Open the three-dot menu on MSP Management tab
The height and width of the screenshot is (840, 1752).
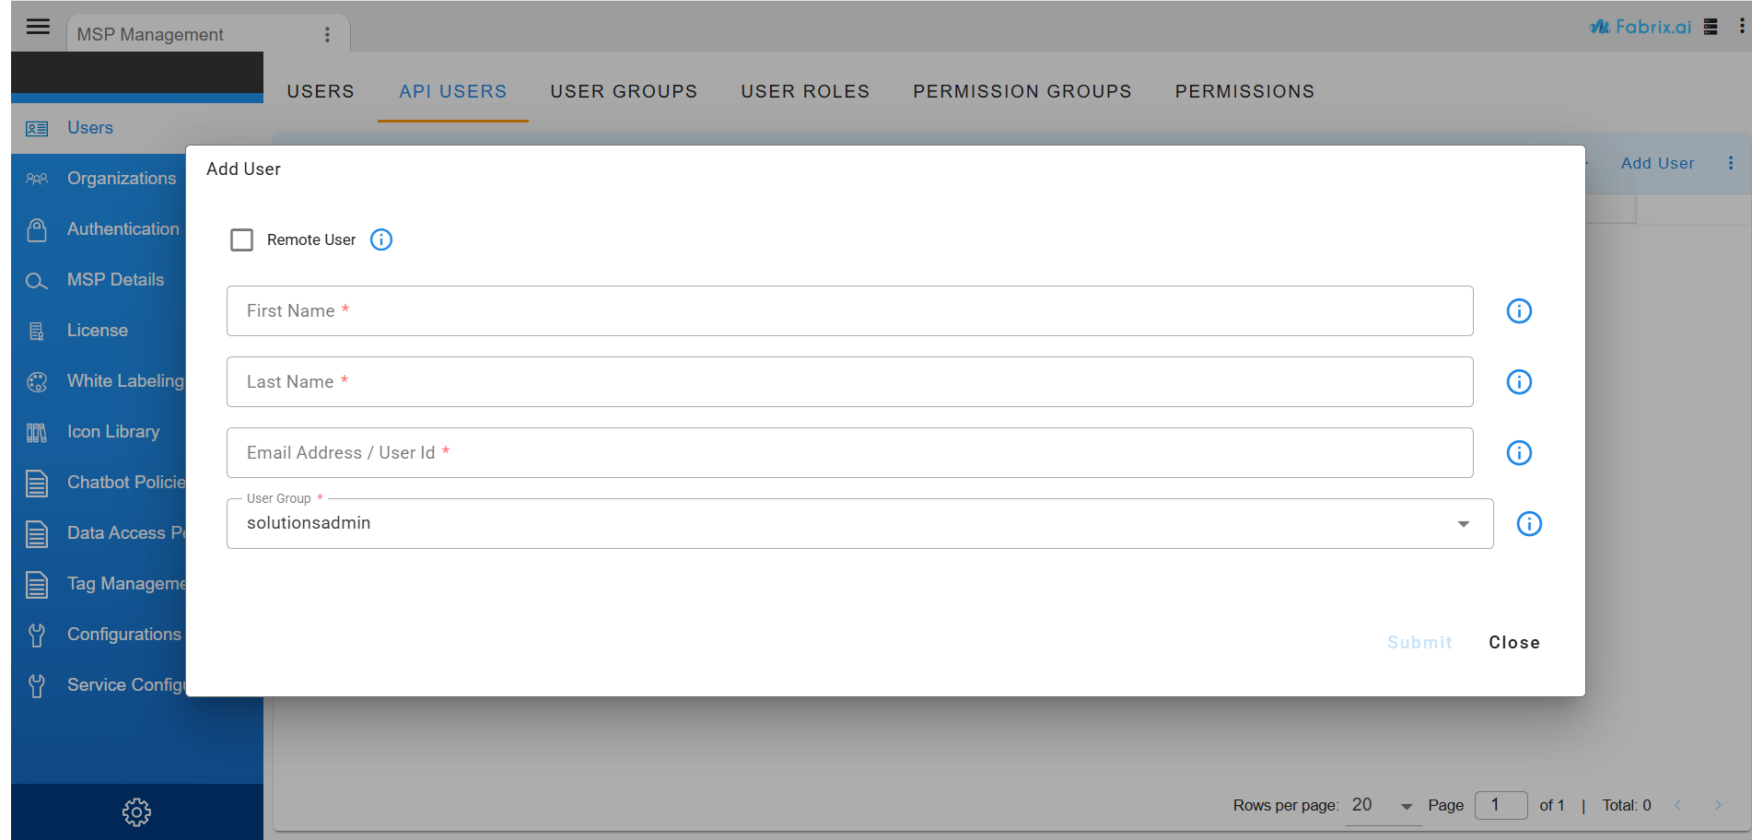coord(327,35)
